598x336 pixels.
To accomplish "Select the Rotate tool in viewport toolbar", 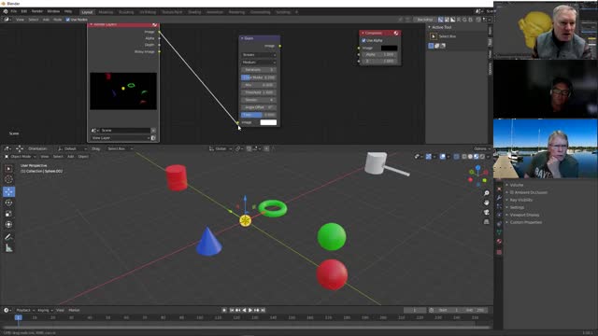I will [8, 203].
